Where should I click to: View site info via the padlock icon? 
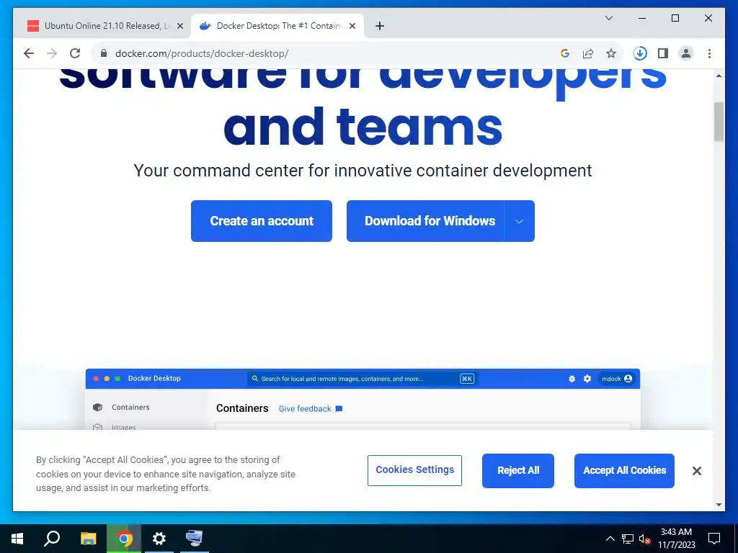point(104,53)
